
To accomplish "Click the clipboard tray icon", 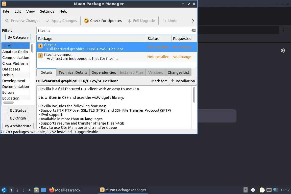I will [x=262, y=190].
